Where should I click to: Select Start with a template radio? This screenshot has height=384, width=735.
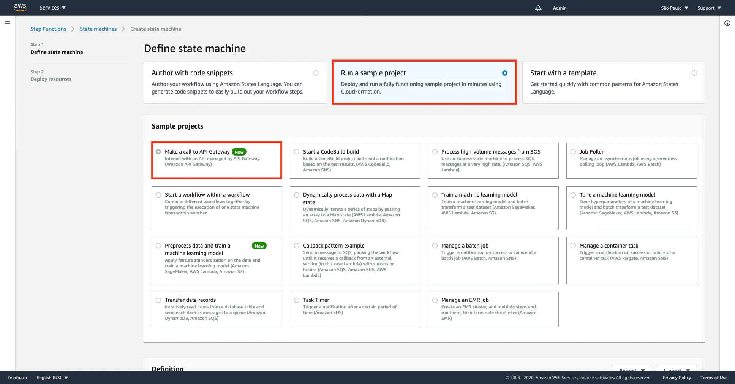pos(694,73)
